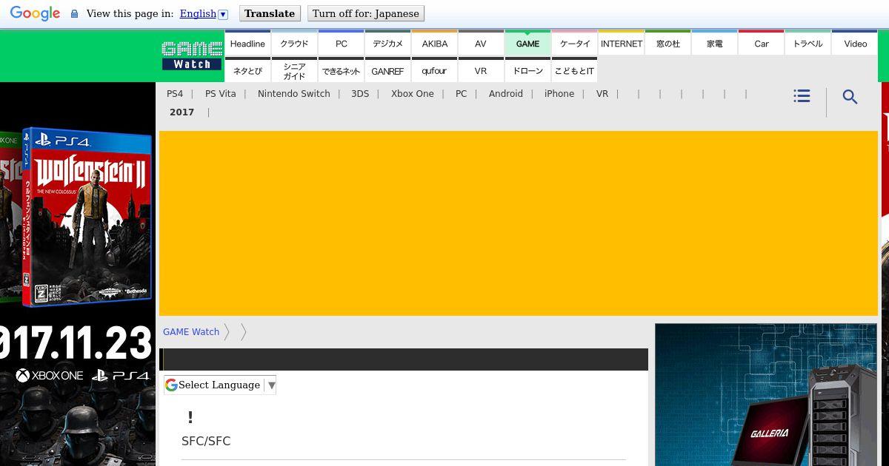Go to VR category link in platform bar
This screenshot has width=889, height=466.
point(602,94)
